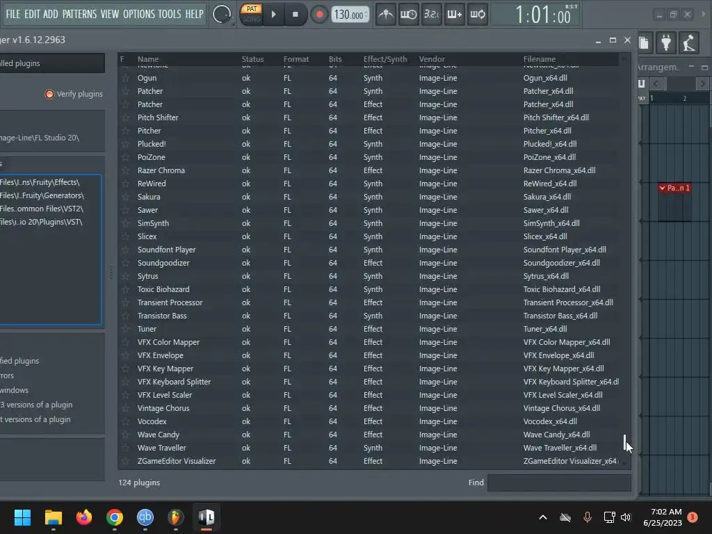Viewport: 712px width, 534px height.
Task: Toggle the 3-2-1 countdown before recording icon
Action: (x=431, y=15)
